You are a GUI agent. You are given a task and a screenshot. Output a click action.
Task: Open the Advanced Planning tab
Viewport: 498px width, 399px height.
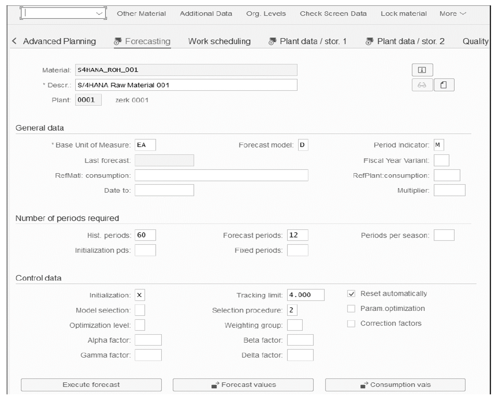click(x=60, y=41)
